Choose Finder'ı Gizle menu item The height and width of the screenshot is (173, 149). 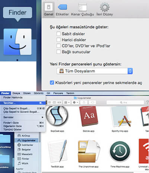point(23,123)
